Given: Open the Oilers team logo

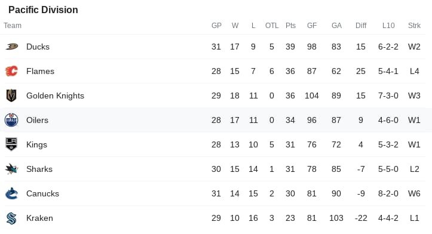Looking at the screenshot, I should (x=11, y=120).
